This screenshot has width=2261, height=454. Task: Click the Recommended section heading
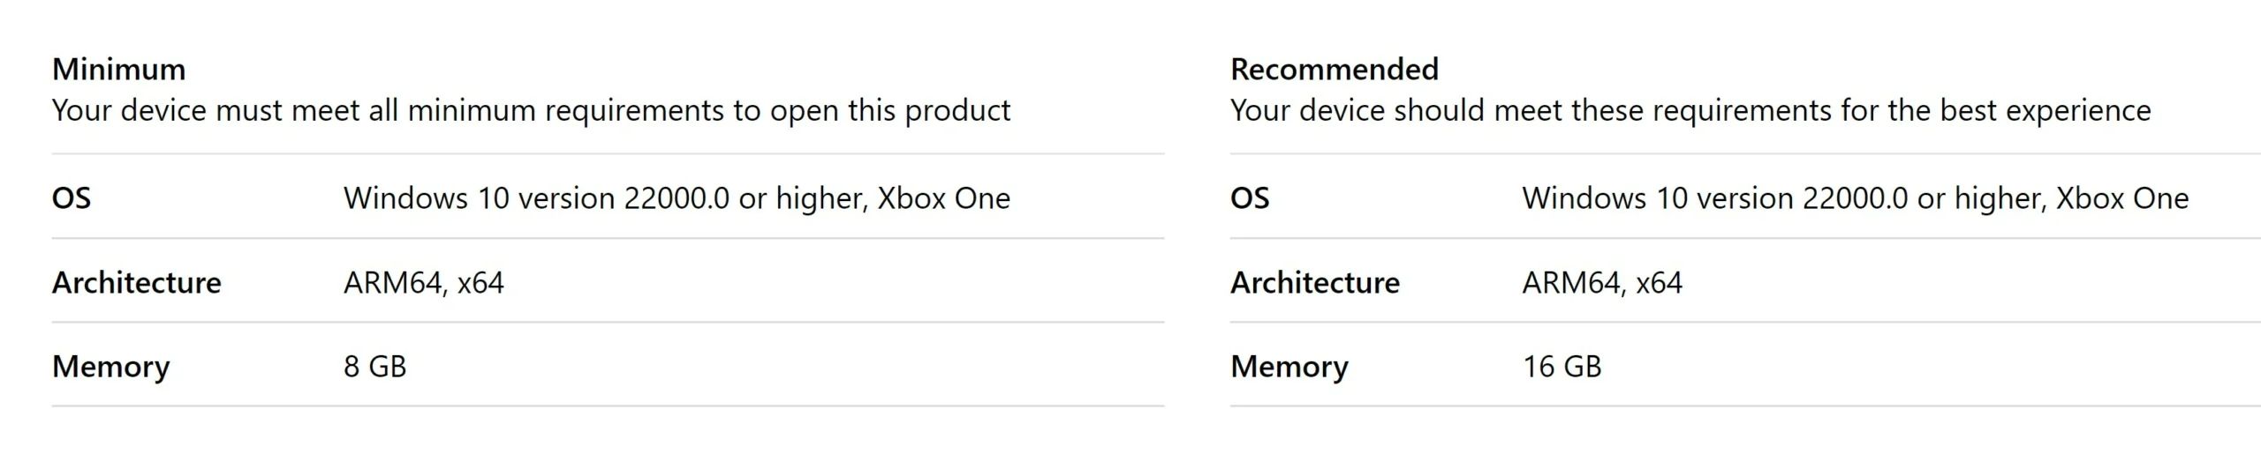[1334, 69]
